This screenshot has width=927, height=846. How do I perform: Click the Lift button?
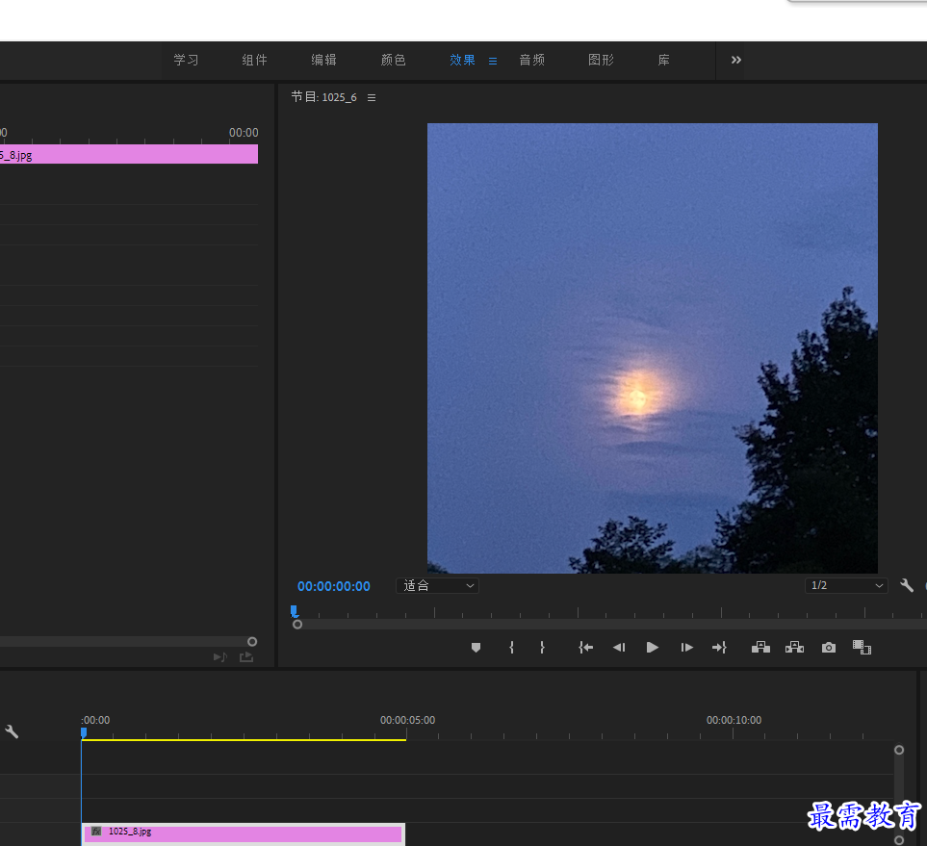coord(760,648)
